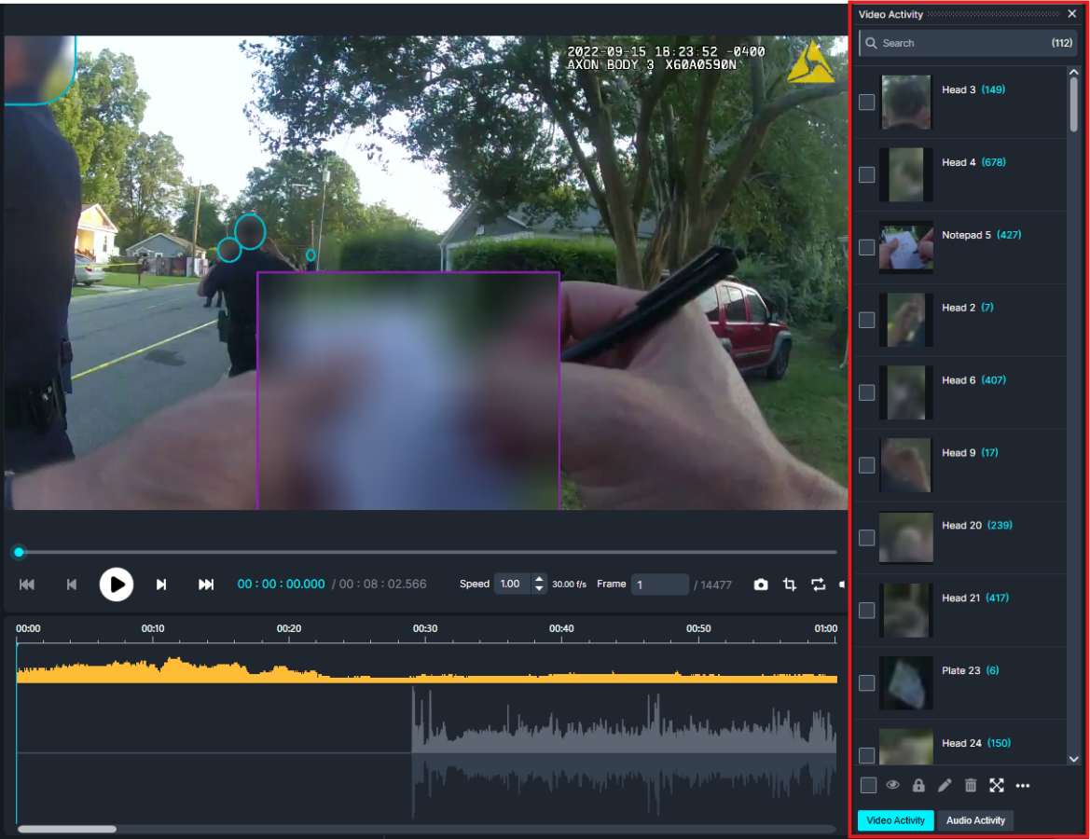The image size is (1090, 839).
Task: Click the Play button
Action: [x=117, y=585]
